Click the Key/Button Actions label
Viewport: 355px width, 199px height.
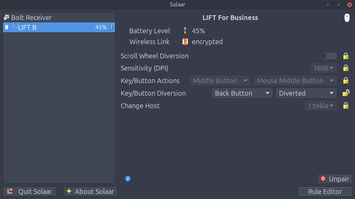[x=150, y=81]
